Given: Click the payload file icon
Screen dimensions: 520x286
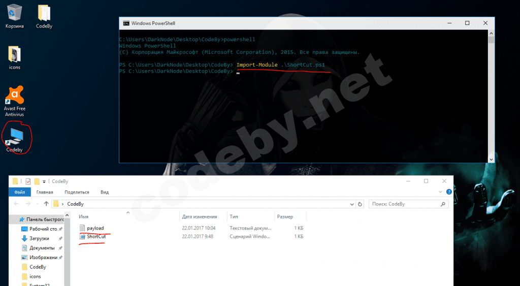Looking at the screenshot, I should coord(82,228).
